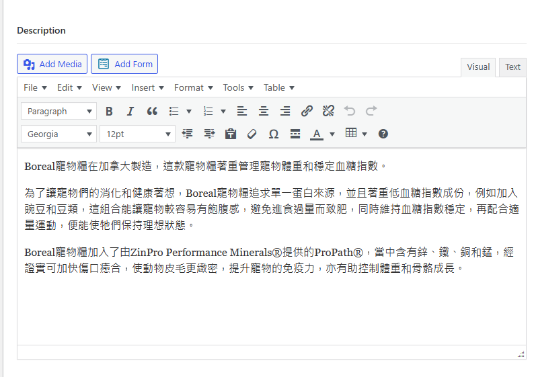Click the Bold formatting icon

[109, 111]
